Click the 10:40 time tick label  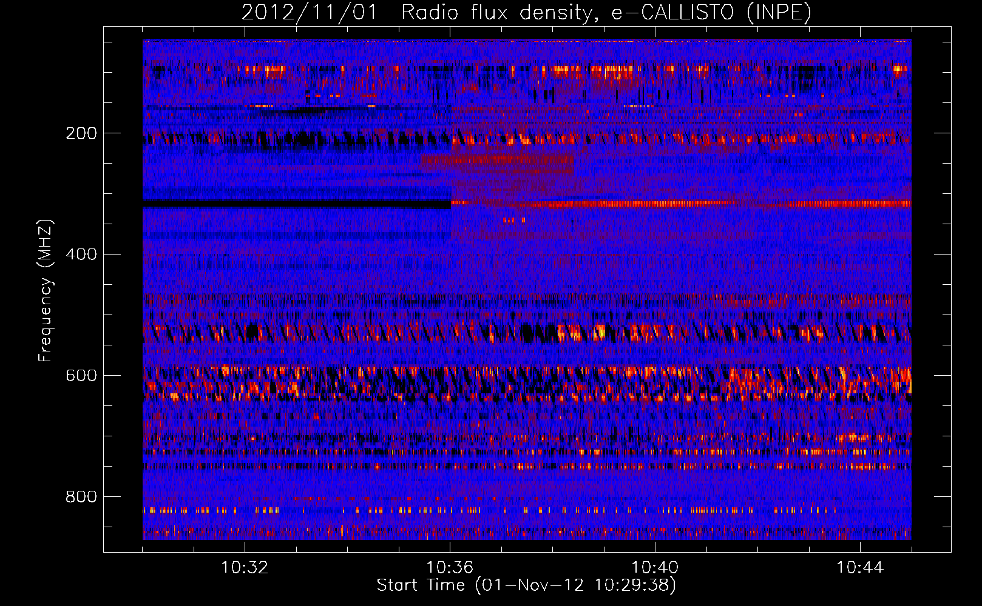coord(655,568)
